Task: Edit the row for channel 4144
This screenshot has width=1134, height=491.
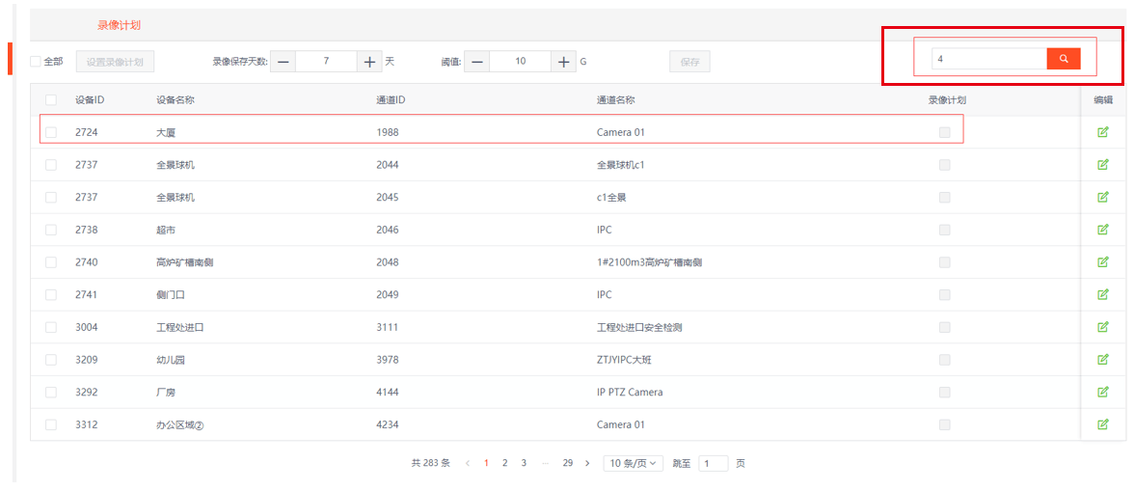Action: (x=1103, y=392)
